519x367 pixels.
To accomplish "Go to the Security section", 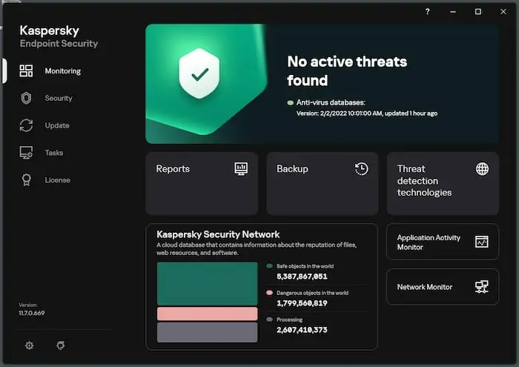I will [x=59, y=99].
